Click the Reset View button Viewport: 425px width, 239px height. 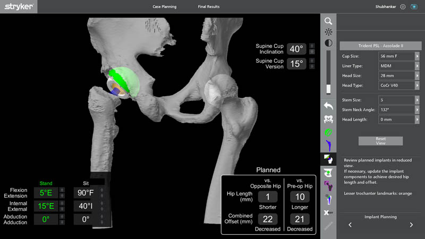coord(380,141)
